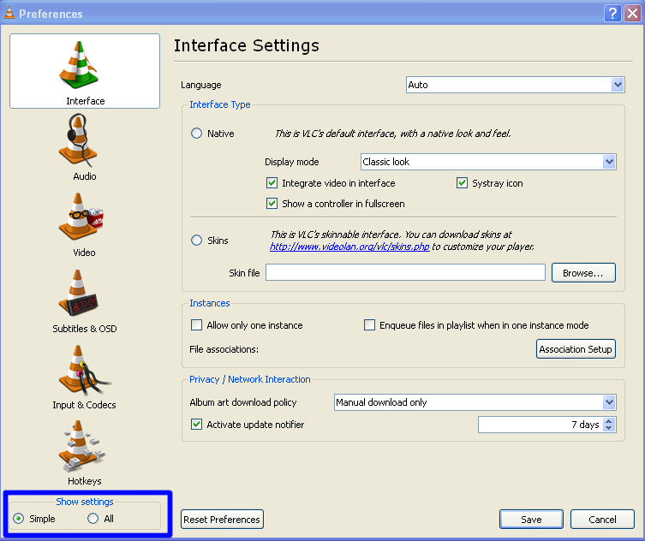
Task: Toggle the Systray icon checkbox
Action: click(x=462, y=183)
